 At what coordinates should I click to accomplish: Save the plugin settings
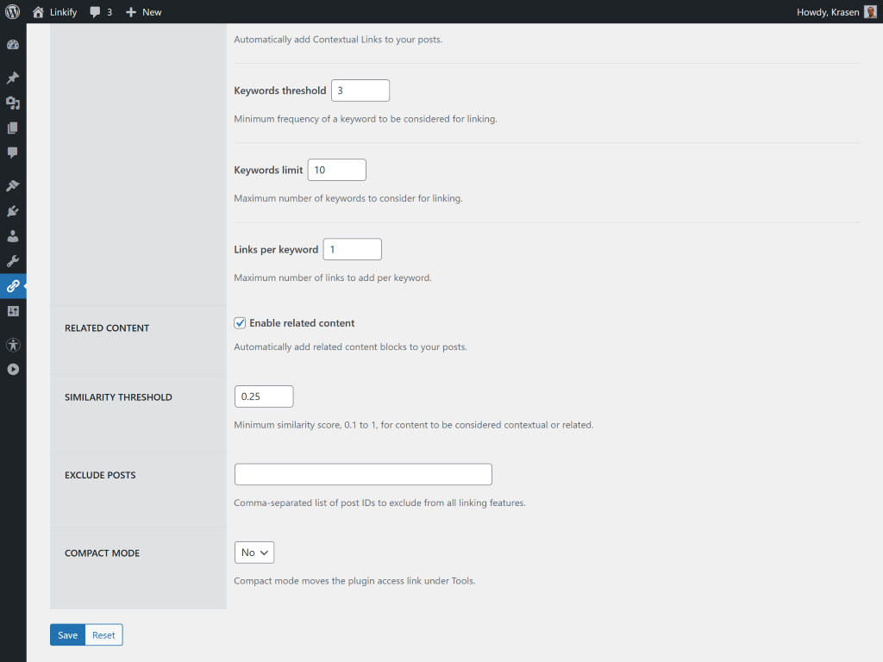coord(67,634)
